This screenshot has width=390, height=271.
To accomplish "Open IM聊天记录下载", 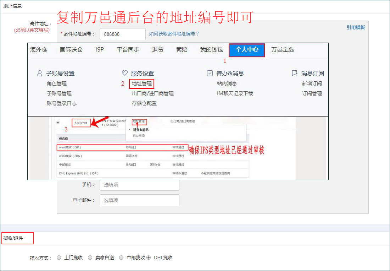I will coord(235,93).
